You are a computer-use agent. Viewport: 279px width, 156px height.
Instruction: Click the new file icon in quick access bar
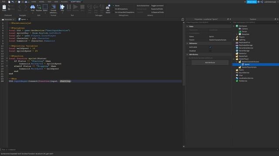(x=9, y=2)
